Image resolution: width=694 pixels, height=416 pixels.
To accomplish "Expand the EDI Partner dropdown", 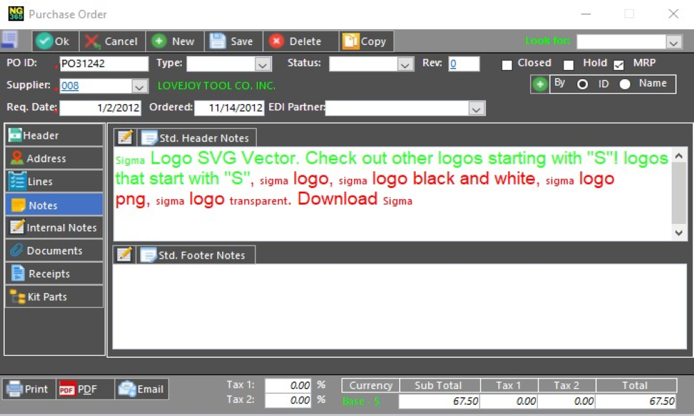I will 475,109.
